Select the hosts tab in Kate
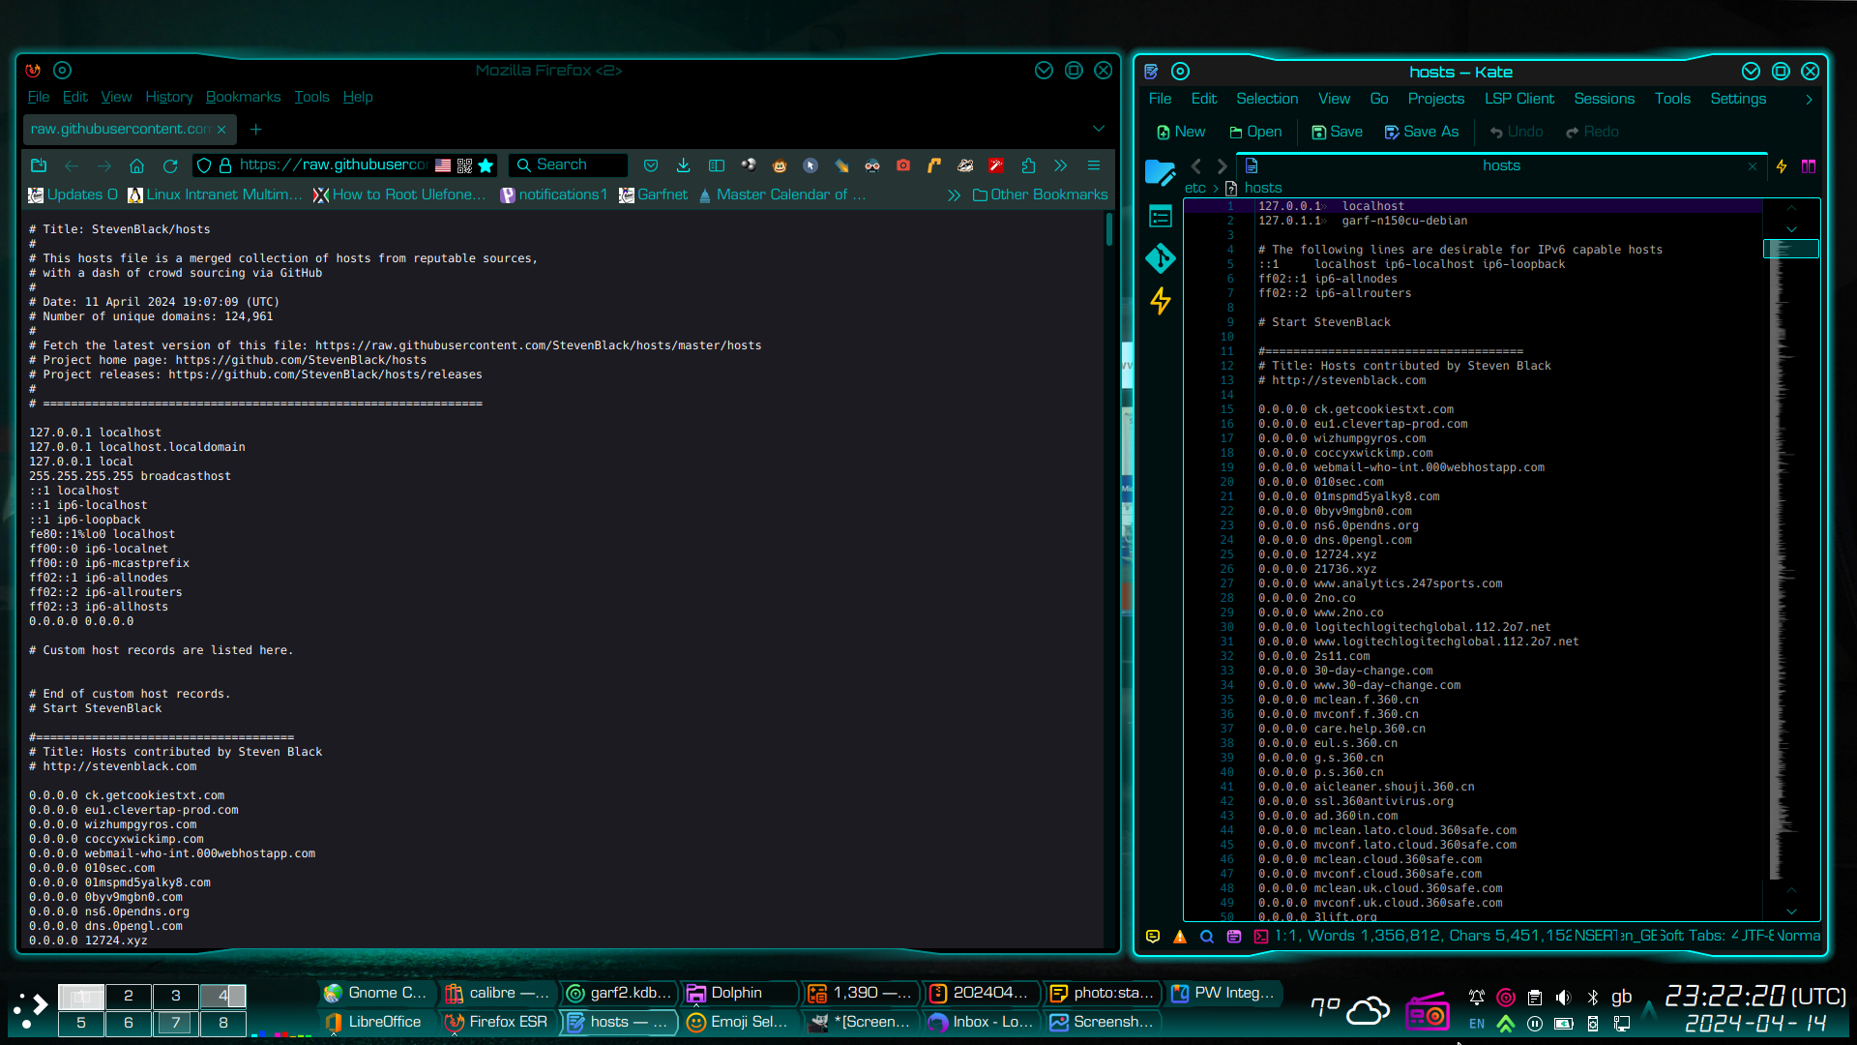The width and height of the screenshot is (1857, 1045). [x=1501, y=165]
